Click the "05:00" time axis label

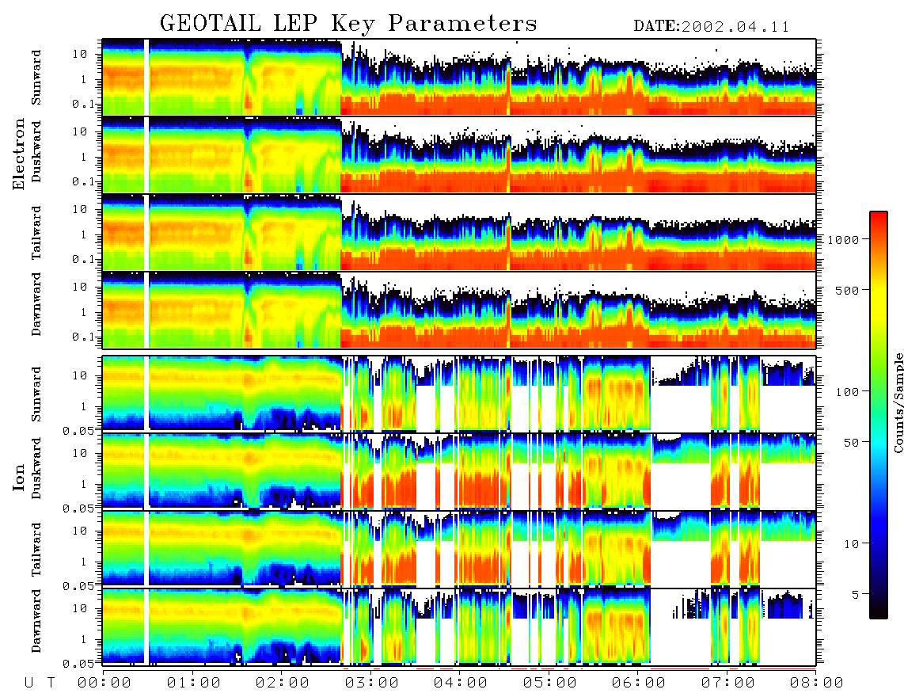550,684
